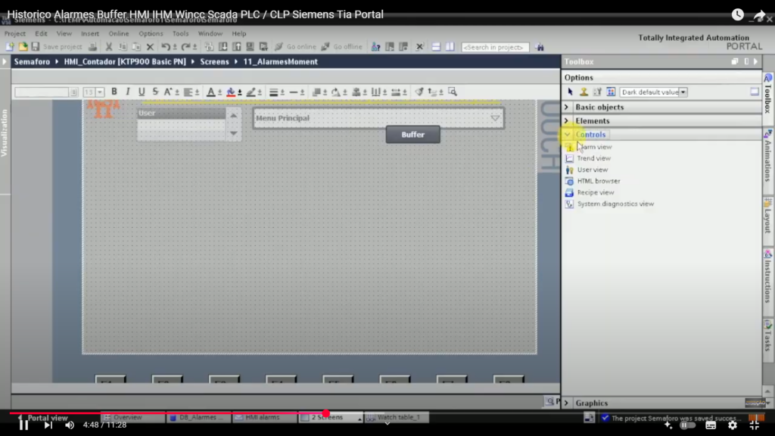Click the zoom selection magnifier icon

(453, 92)
